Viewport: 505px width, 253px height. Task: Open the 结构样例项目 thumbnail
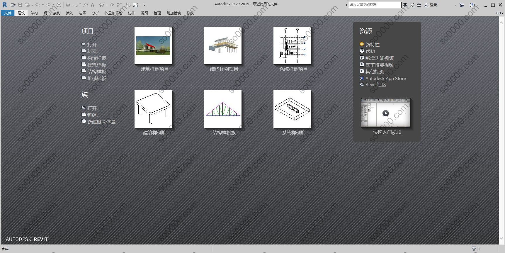pyautogui.click(x=223, y=45)
